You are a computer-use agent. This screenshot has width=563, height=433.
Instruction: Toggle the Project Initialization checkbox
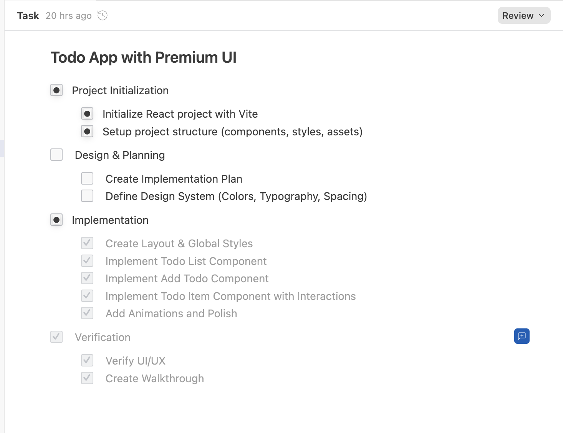pos(56,90)
